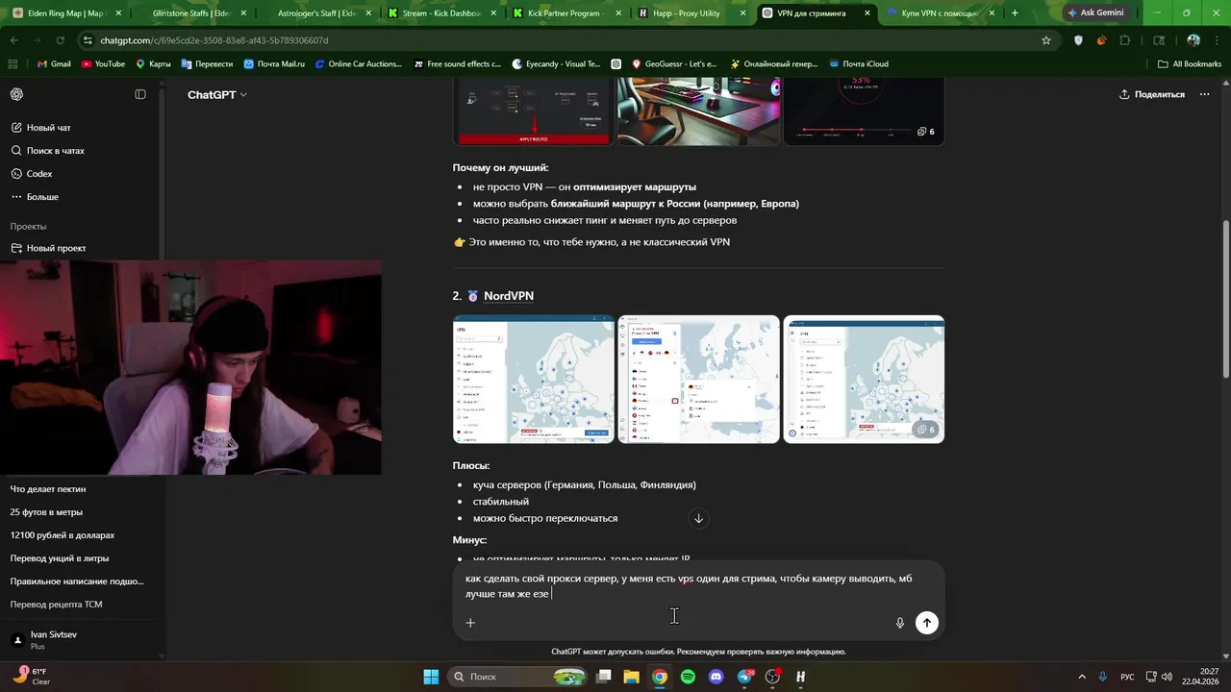Open the second NordVPN screenshot thumbnail
This screenshot has width=1231, height=692.
click(x=699, y=380)
